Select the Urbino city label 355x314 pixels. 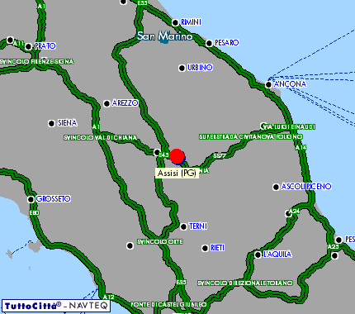(x=200, y=68)
